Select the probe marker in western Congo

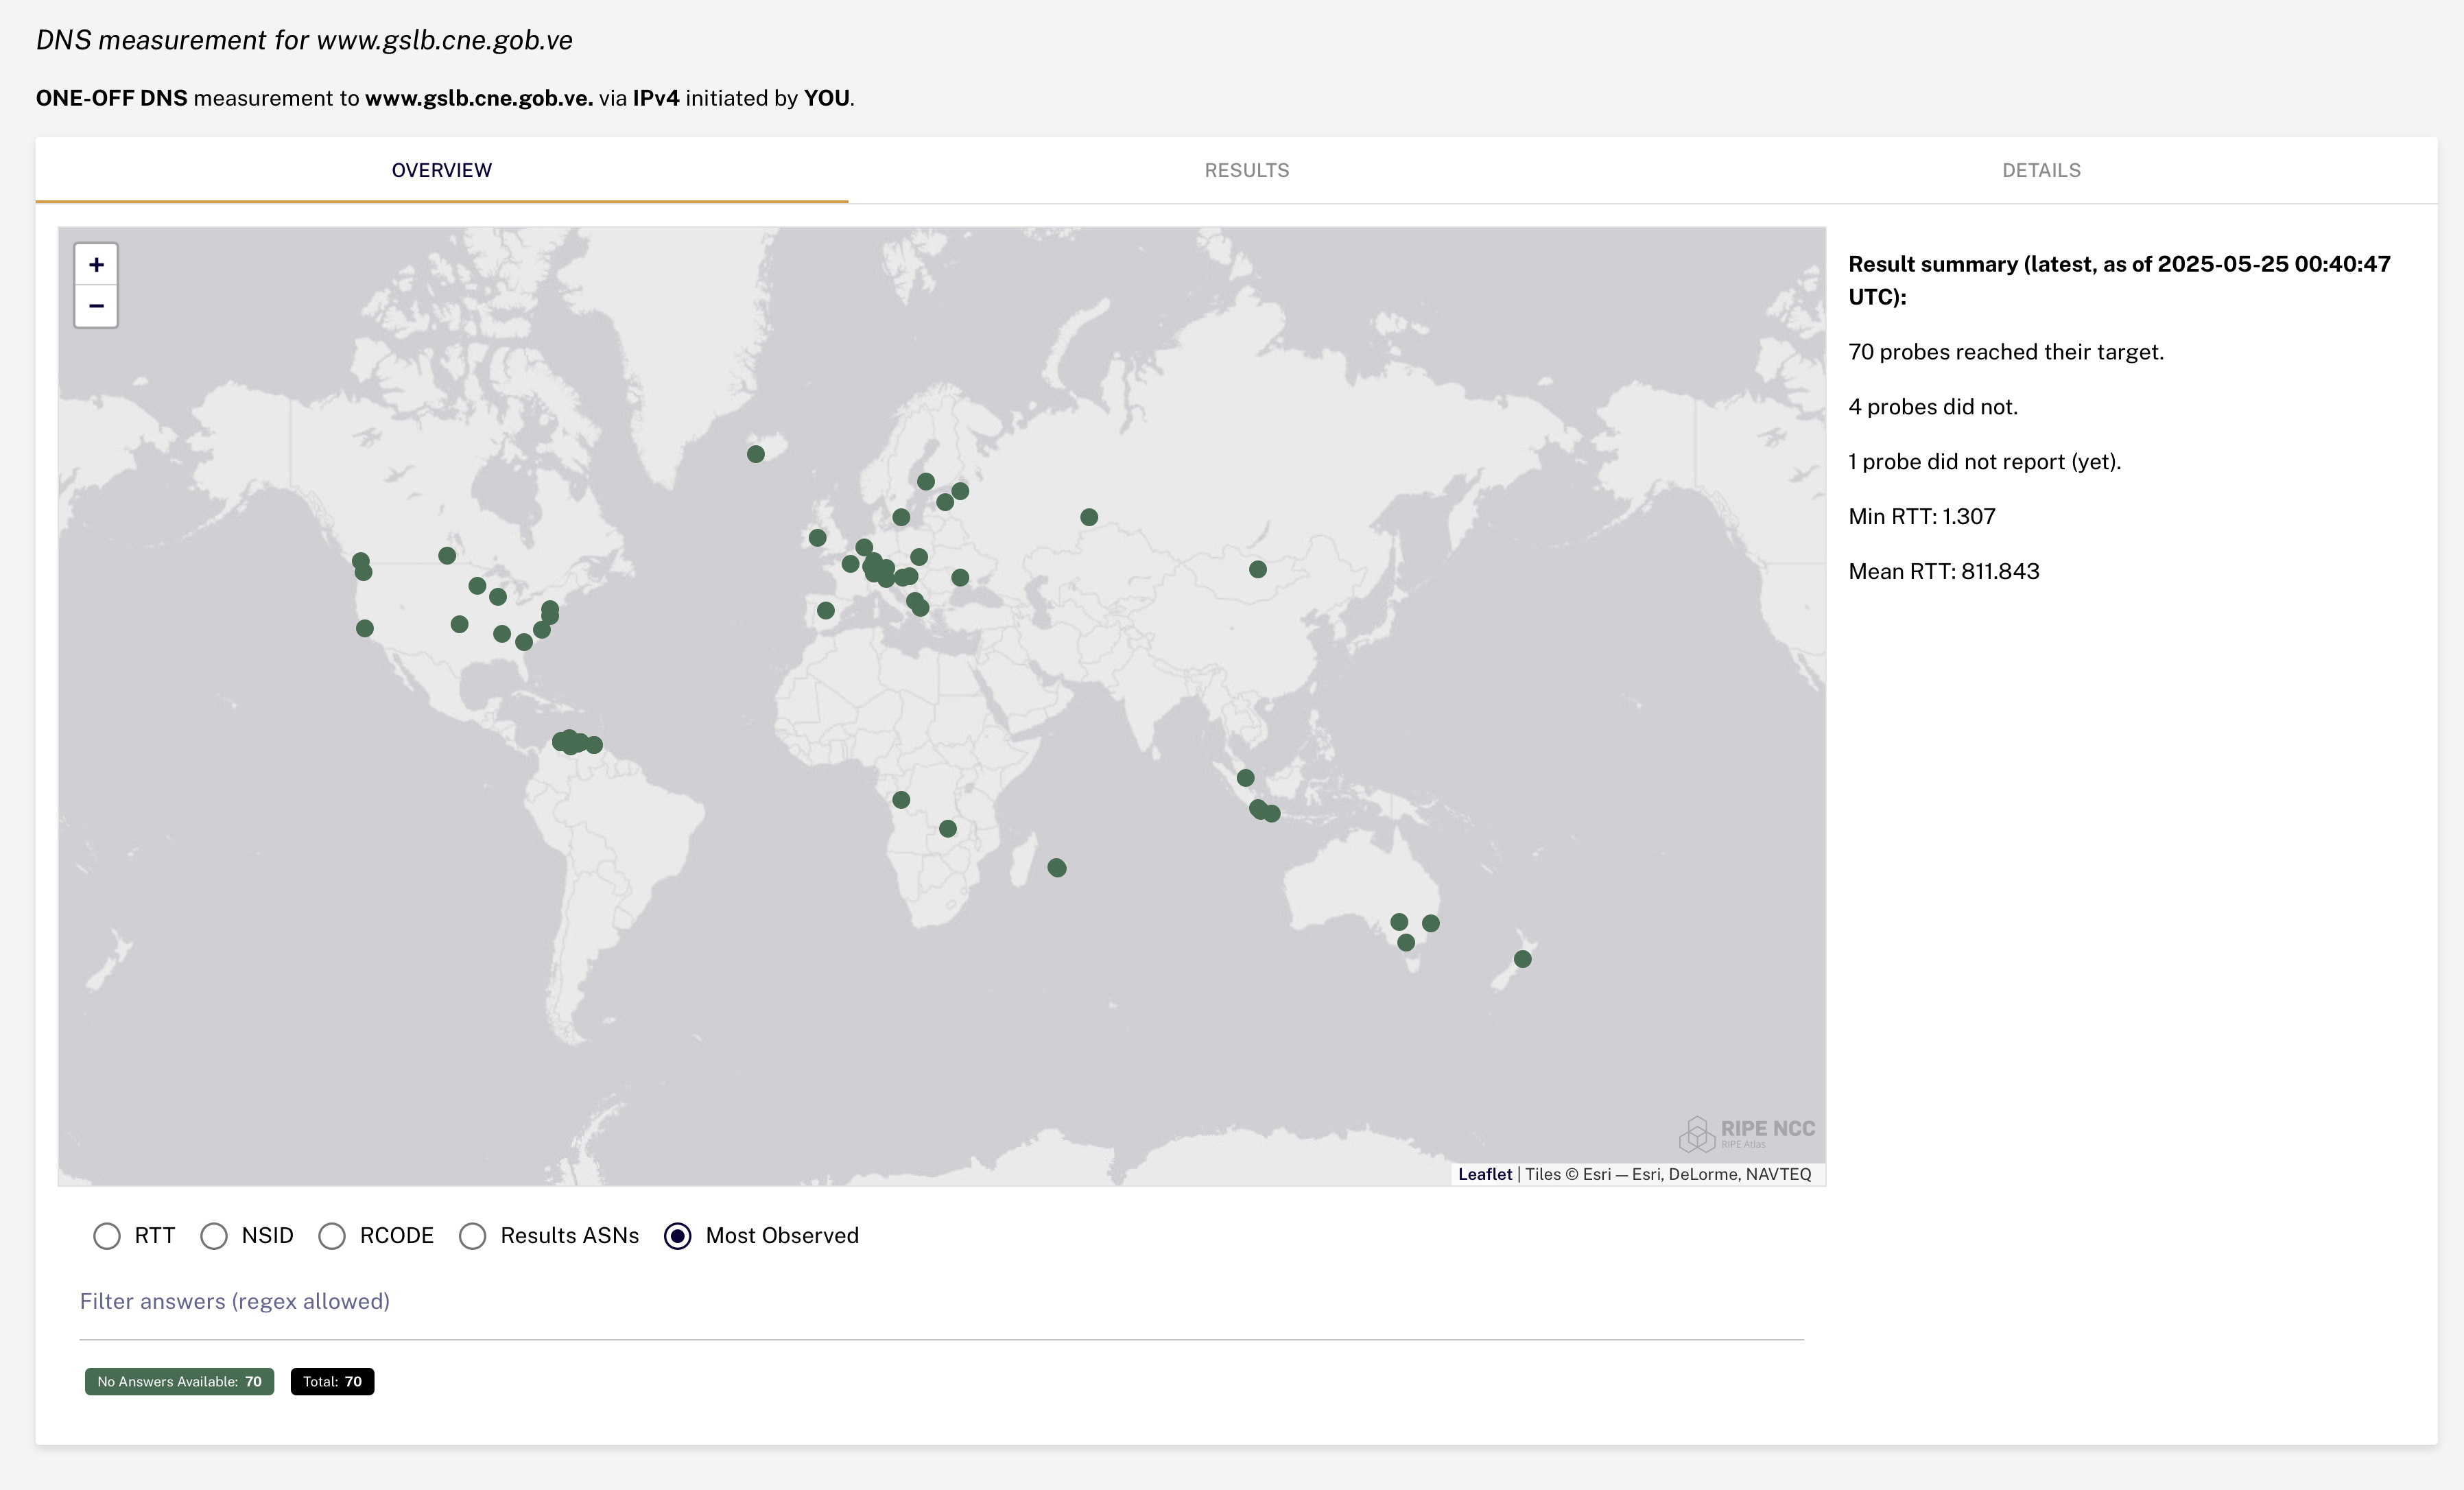pos(901,800)
